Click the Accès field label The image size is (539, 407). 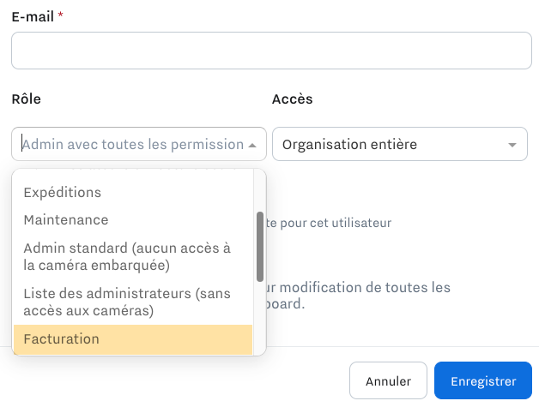click(292, 99)
